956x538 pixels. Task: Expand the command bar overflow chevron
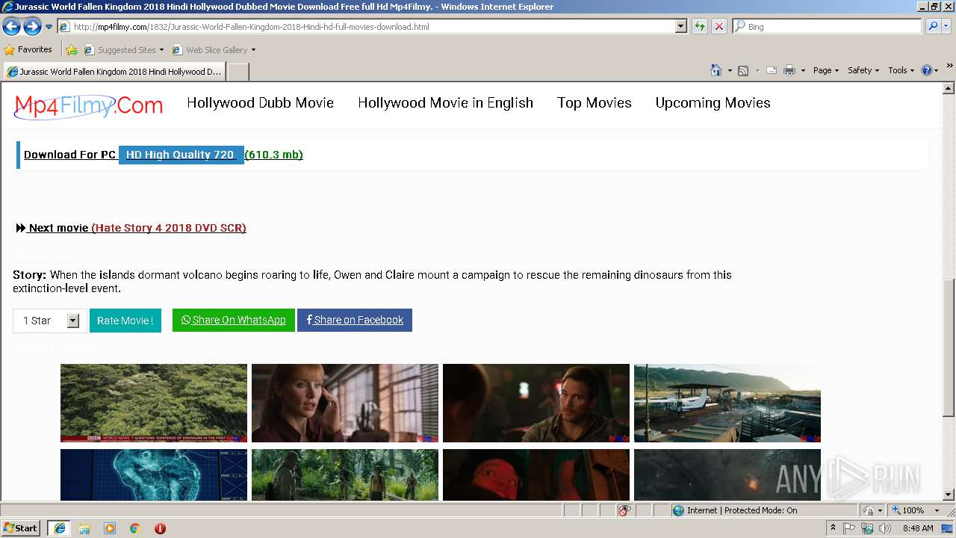click(x=950, y=67)
